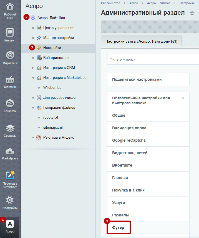Open the Клиенты cloud icon
Image resolution: width=199 pixels, height=238 pixels.
(x=10, y=104)
